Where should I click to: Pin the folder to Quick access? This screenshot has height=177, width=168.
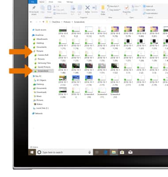click(x=34, y=10)
